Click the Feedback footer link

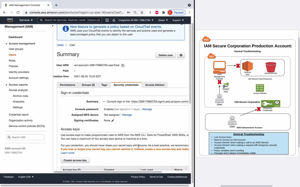[9, 177]
